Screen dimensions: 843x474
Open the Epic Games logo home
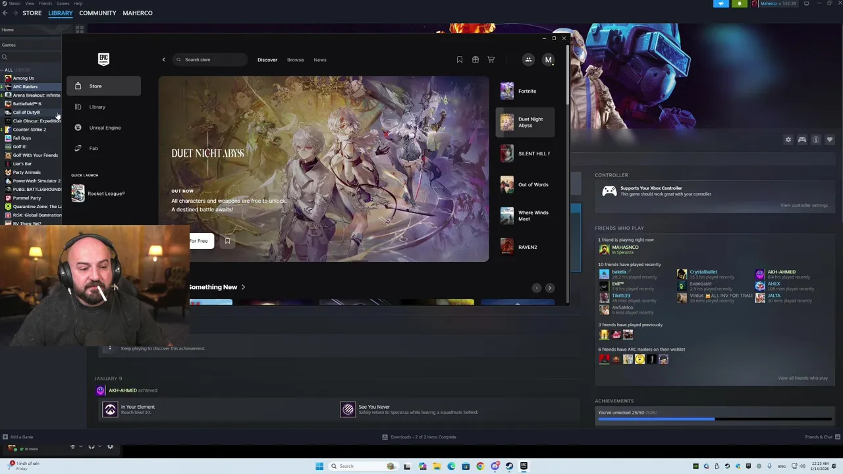pyautogui.click(x=103, y=59)
